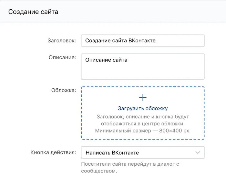Select the word "сообществом." under the dropdown

[x=99, y=171]
